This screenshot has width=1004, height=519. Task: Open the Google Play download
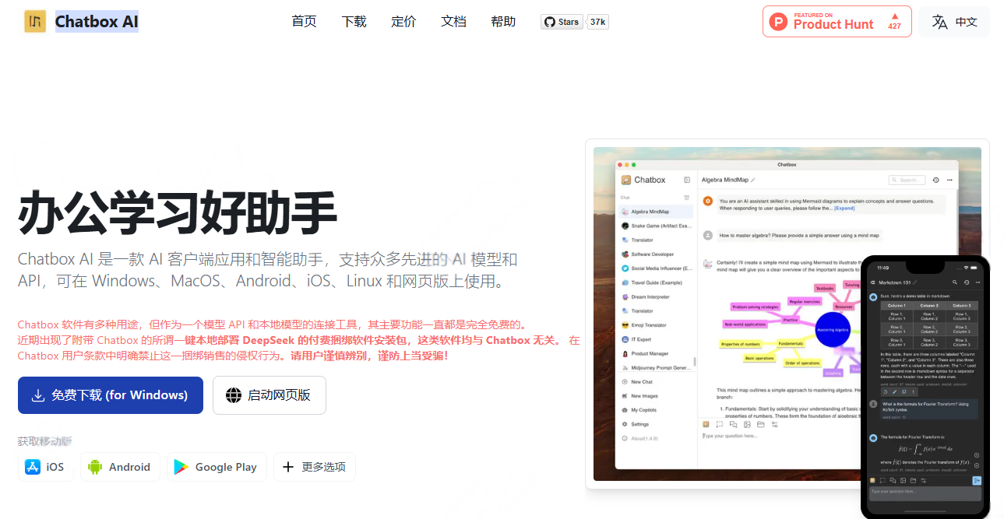216,467
